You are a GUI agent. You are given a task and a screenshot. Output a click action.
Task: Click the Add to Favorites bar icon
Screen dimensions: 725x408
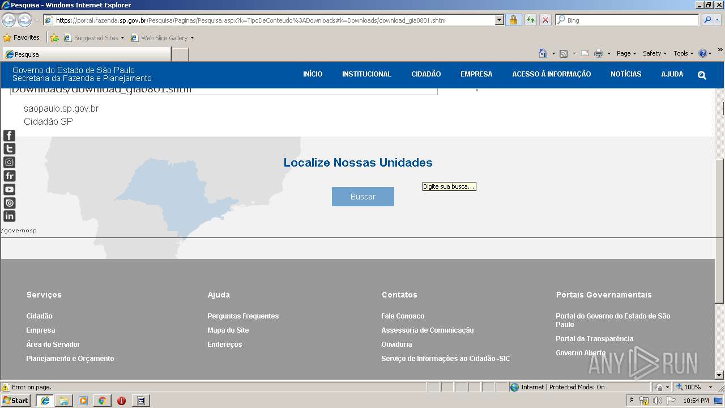(x=54, y=38)
